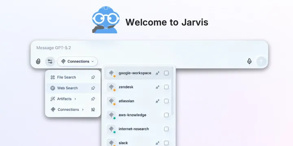Click the atlassian connect plug icon
Screen dimensions: 293x146
(157, 101)
